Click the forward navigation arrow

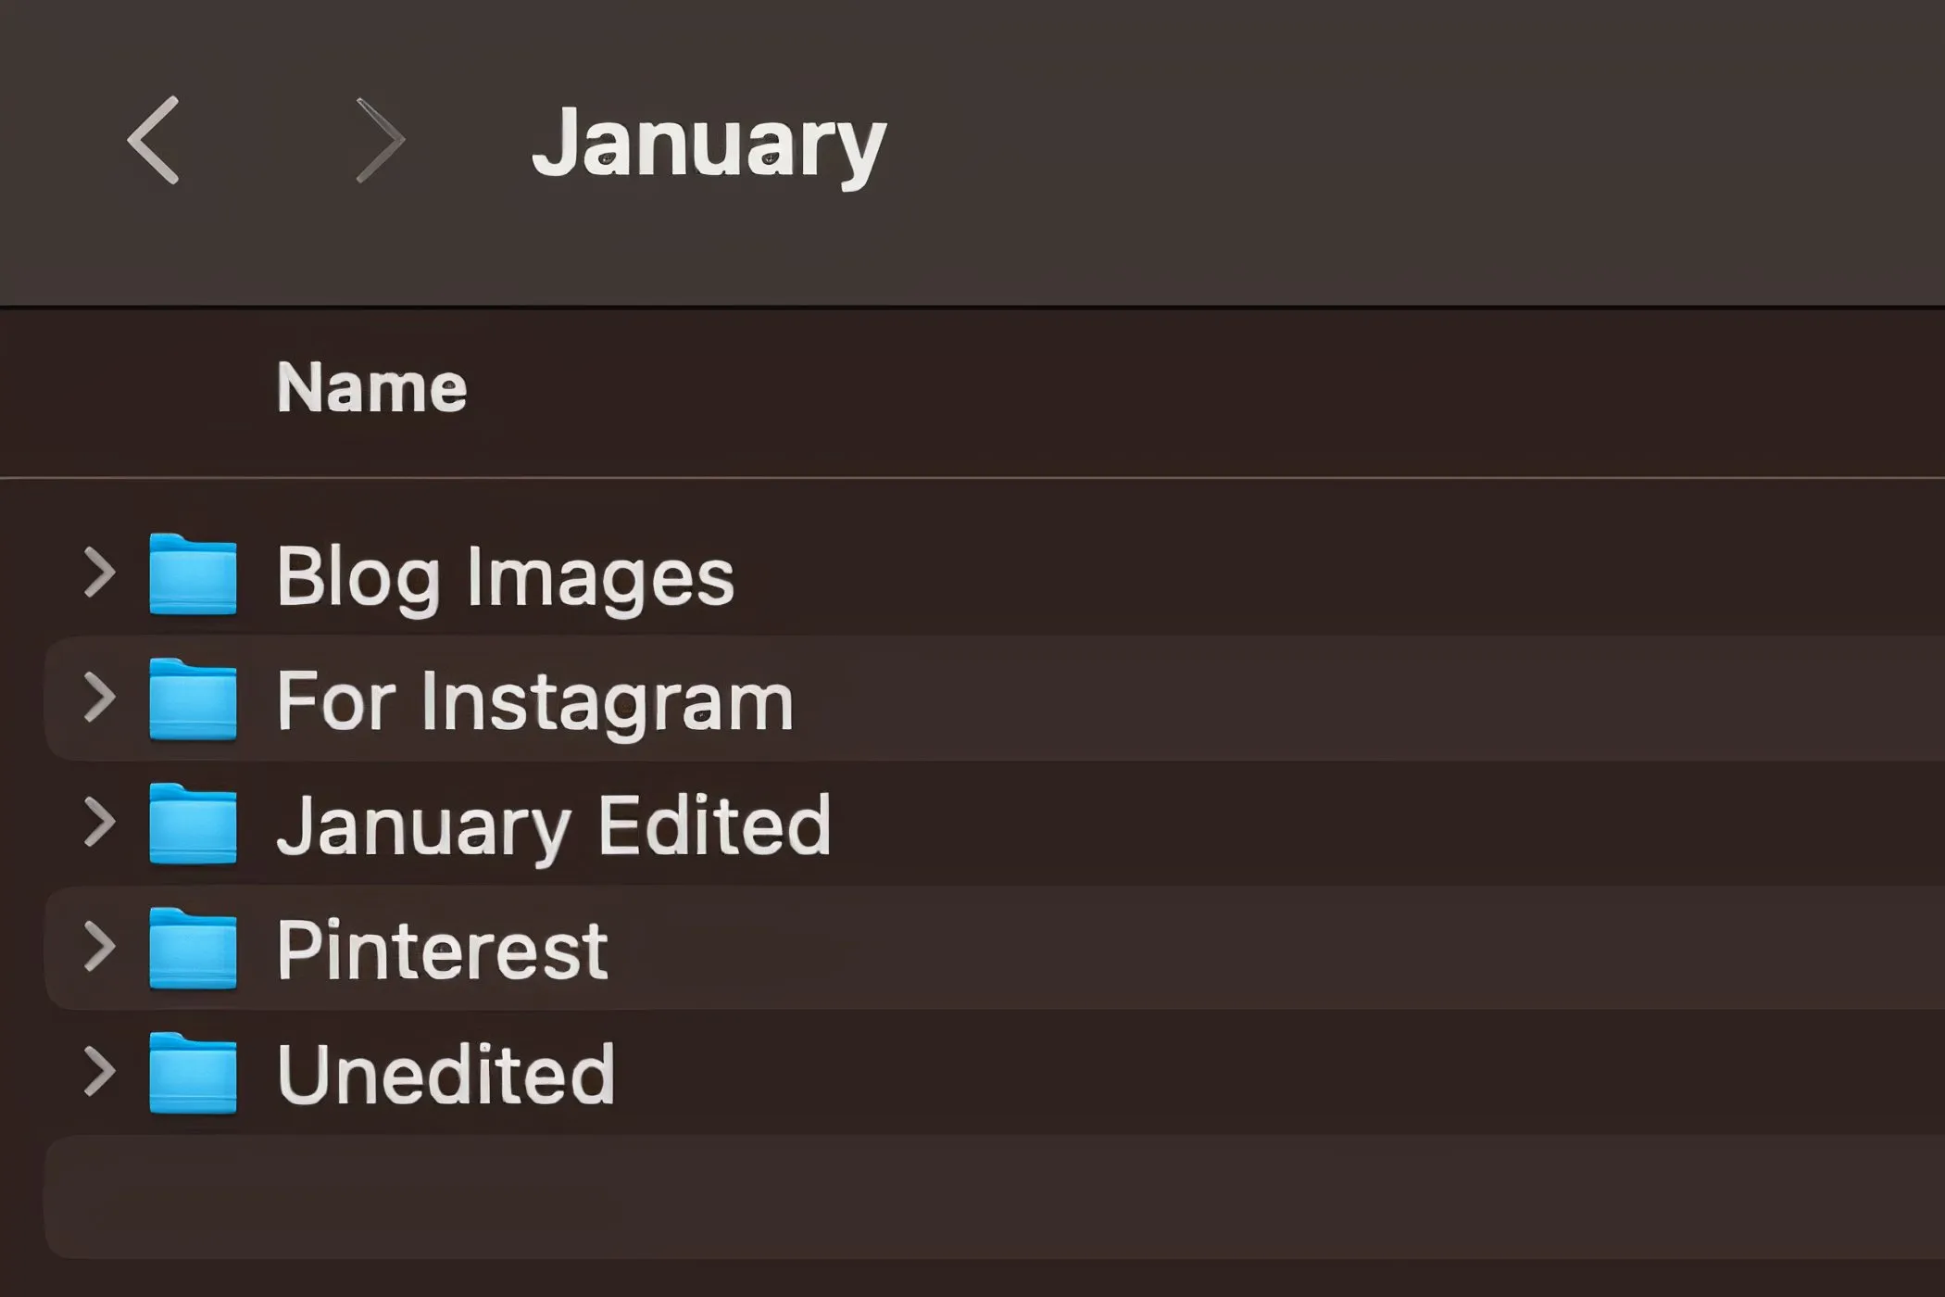[384, 139]
